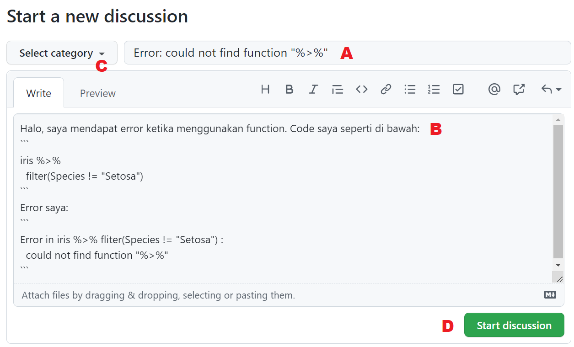Apply italic formatting from the toolbar

point(313,89)
